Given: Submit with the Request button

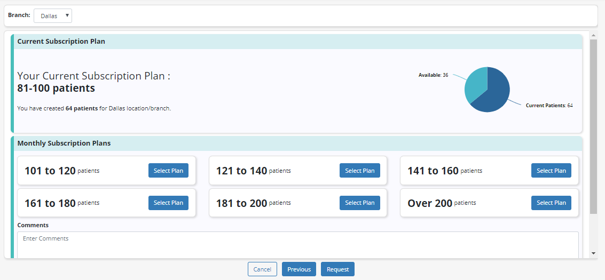Looking at the screenshot, I should tap(337, 269).
